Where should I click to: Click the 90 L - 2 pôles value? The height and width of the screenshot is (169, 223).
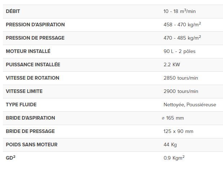pyautogui.click(x=179, y=51)
